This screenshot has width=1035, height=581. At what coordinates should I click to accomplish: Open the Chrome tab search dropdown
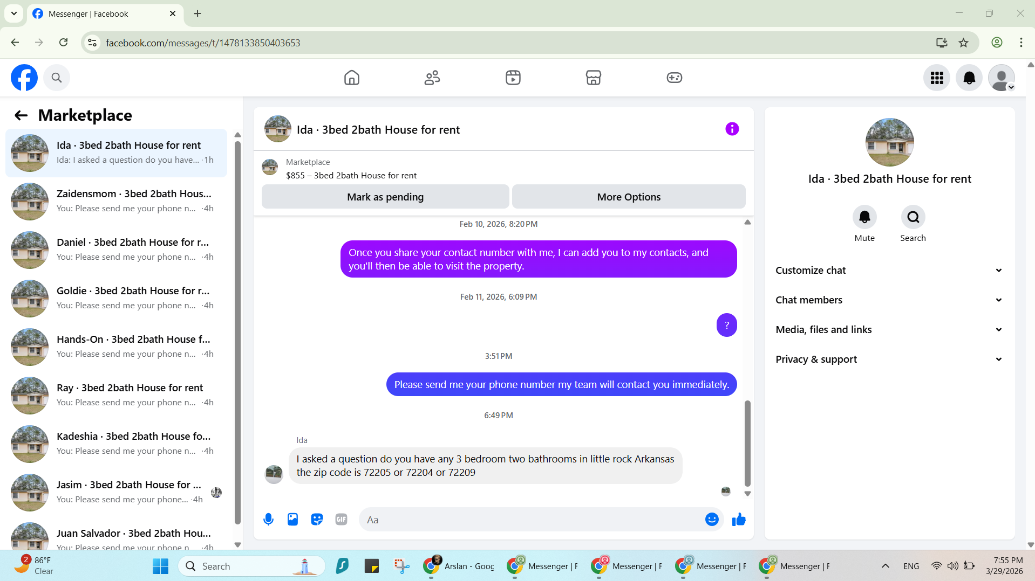tap(14, 13)
